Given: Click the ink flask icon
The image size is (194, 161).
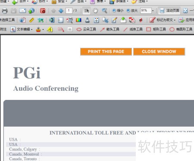Looking at the screenshot, I should coord(87,20).
